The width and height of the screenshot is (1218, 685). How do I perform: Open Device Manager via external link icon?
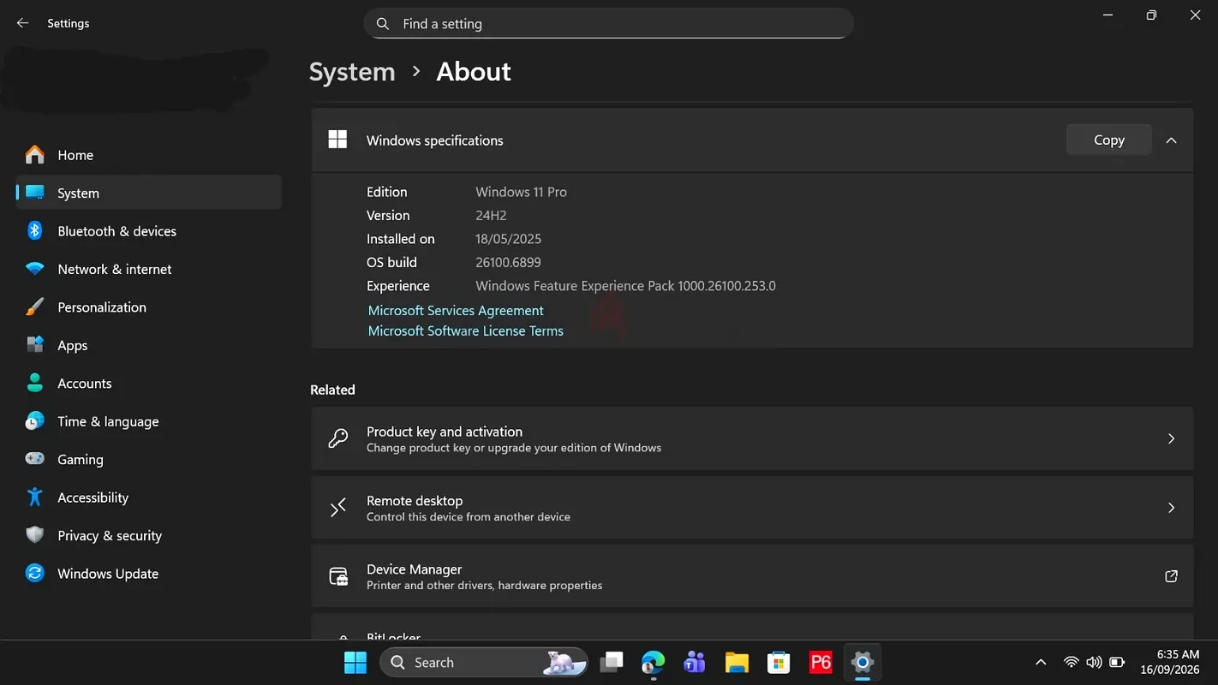coord(1171,576)
